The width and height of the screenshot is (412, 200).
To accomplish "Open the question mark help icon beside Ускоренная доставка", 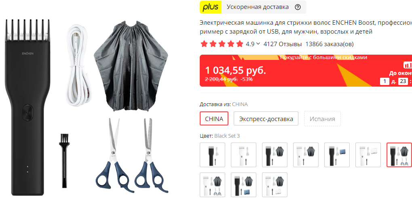I will [x=298, y=7].
